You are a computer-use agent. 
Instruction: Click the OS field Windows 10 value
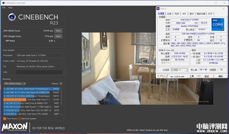coord(39,67)
